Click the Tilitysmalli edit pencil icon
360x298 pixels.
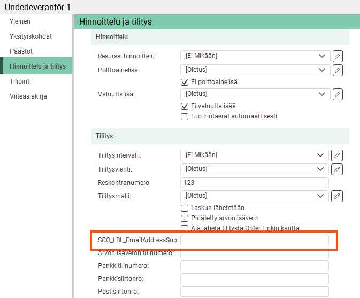[337, 196]
